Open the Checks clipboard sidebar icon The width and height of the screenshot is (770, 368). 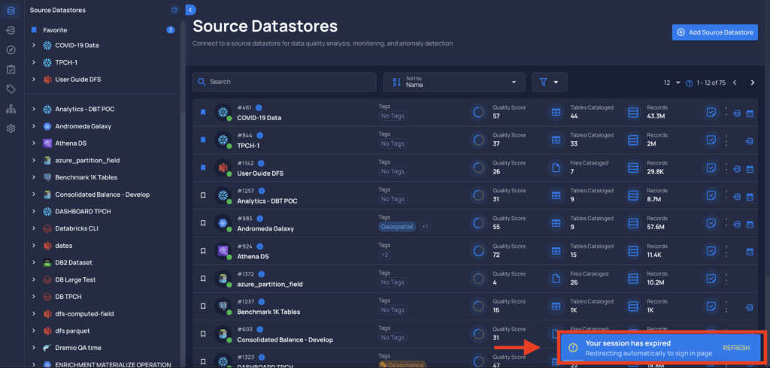pos(11,70)
